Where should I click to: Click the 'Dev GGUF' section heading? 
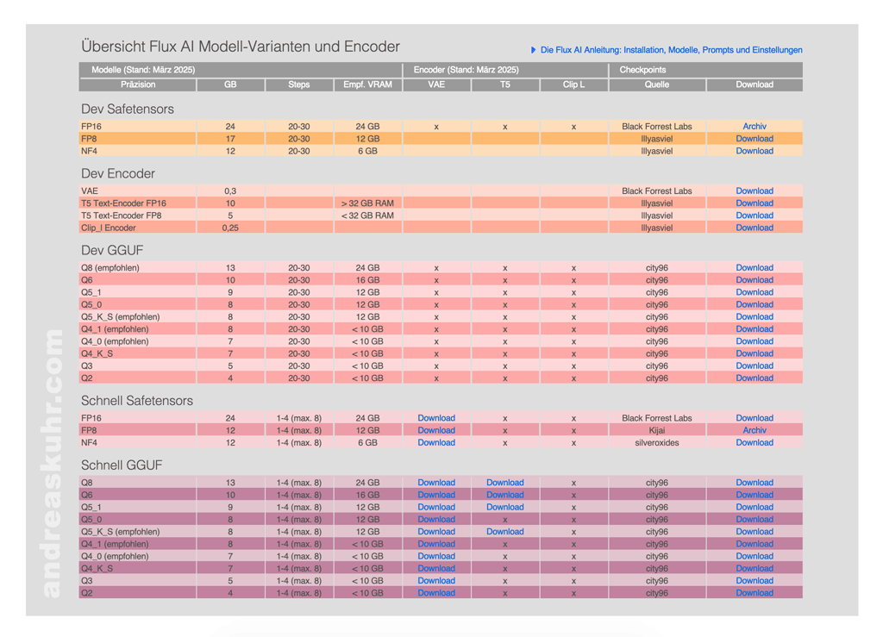click(112, 251)
